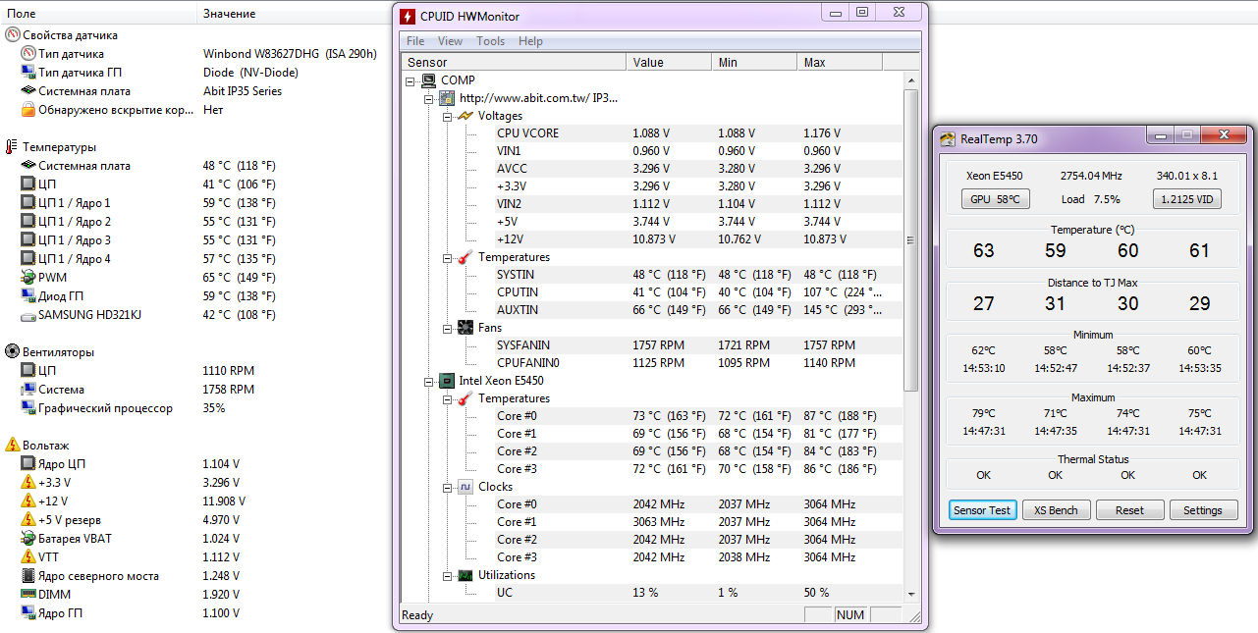Collapse the Utilizations node in HWMonitor
The width and height of the screenshot is (1258, 633).
point(445,575)
